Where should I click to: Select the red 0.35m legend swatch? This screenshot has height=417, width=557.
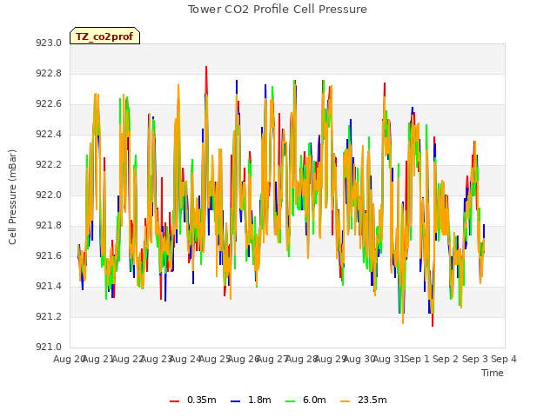pos(174,400)
